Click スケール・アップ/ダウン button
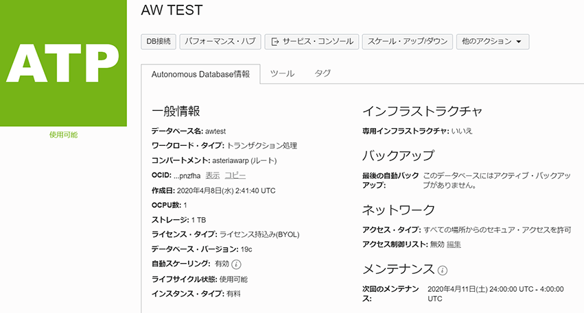This screenshot has width=584, height=313. [x=408, y=42]
